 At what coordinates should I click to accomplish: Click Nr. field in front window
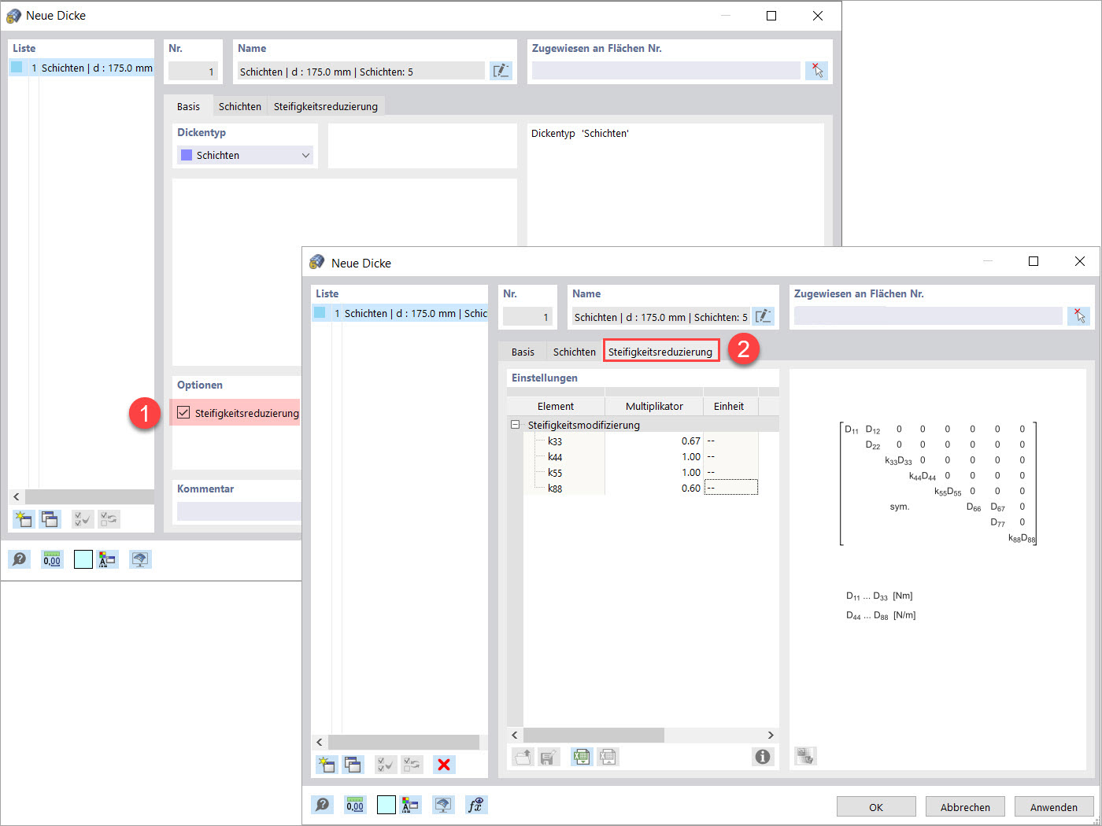pos(527,317)
